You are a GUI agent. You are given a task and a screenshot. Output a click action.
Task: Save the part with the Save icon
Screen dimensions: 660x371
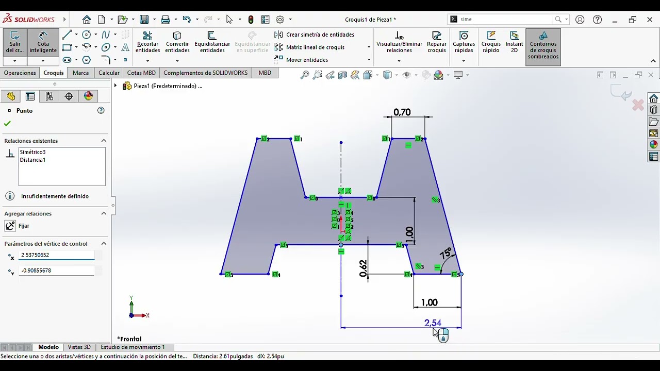pos(144,20)
